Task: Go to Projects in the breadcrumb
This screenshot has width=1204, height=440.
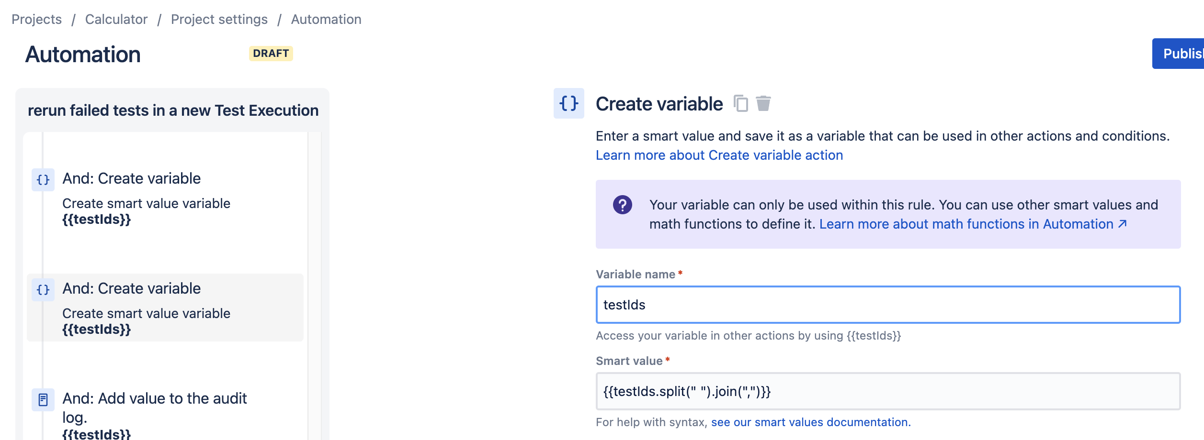Action: coord(37,19)
